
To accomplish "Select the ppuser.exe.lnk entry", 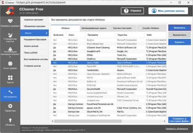I will tap(109, 108).
